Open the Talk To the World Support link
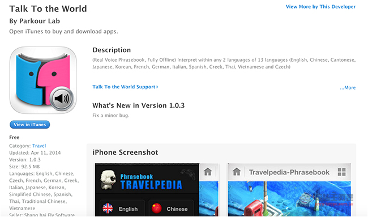This screenshot has width=368, height=217. coord(125,87)
